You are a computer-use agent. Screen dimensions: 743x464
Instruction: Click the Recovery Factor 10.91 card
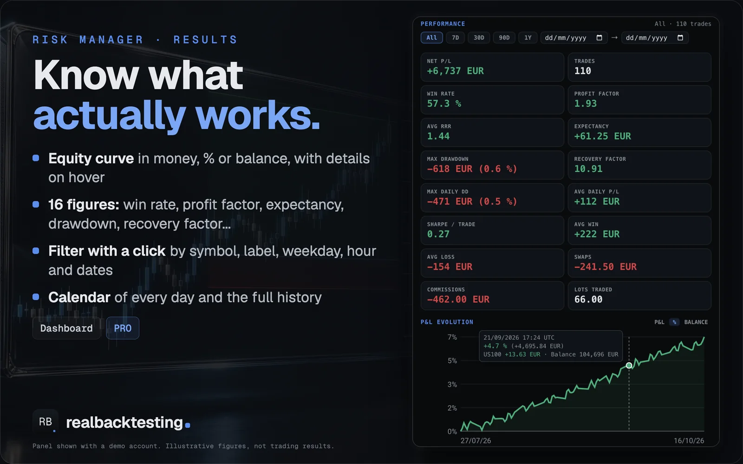click(639, 165)
